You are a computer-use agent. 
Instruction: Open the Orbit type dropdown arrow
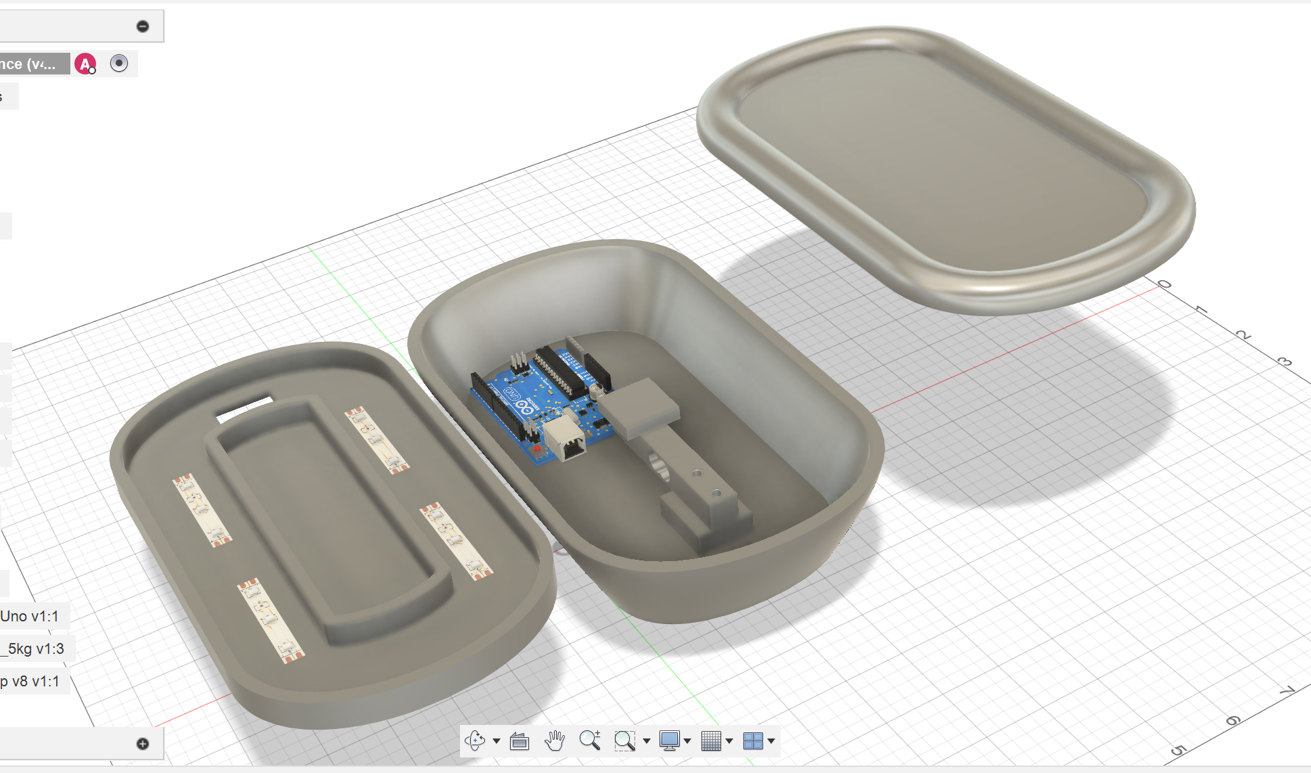point(497,741)
